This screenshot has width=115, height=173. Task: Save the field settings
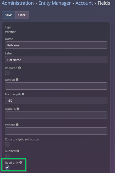pyautogui.click(x=9, y=15)
